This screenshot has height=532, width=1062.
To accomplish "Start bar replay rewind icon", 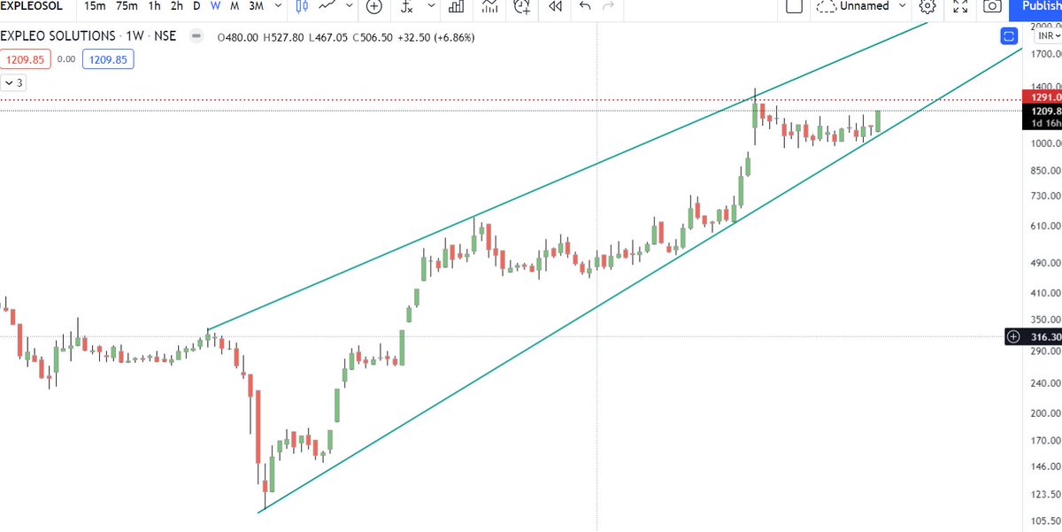I will tap(555, 6).
